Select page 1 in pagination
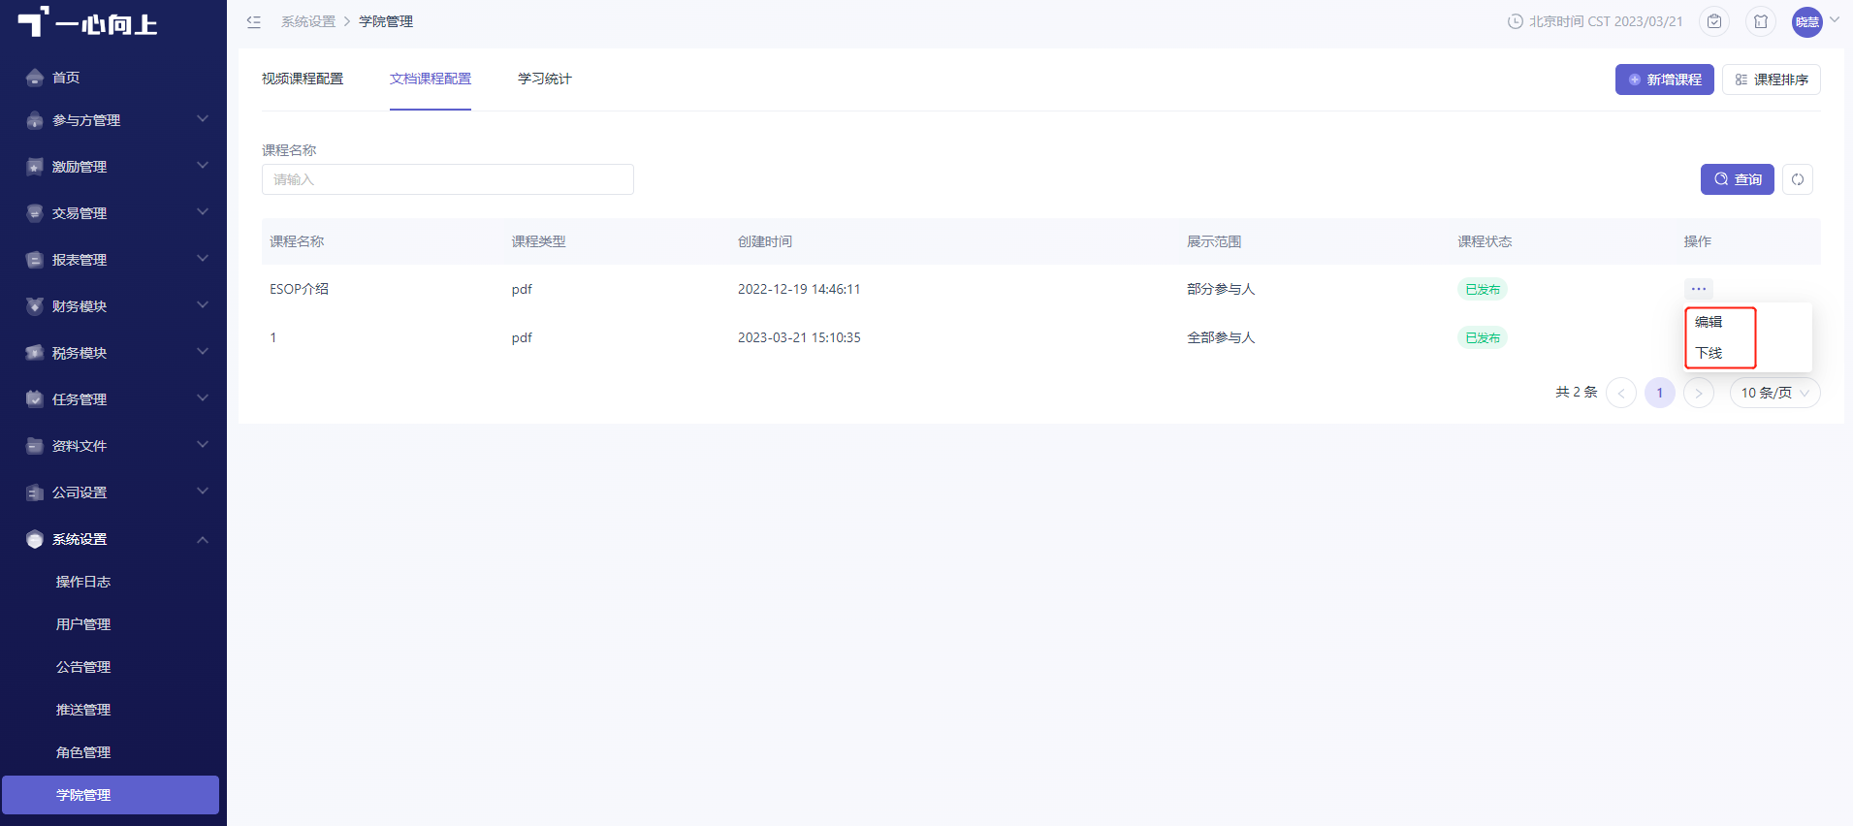This screenshot has height=826, width=1853. pos(1660,393)
